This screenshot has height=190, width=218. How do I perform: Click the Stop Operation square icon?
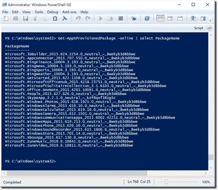(x=120, y=19)
